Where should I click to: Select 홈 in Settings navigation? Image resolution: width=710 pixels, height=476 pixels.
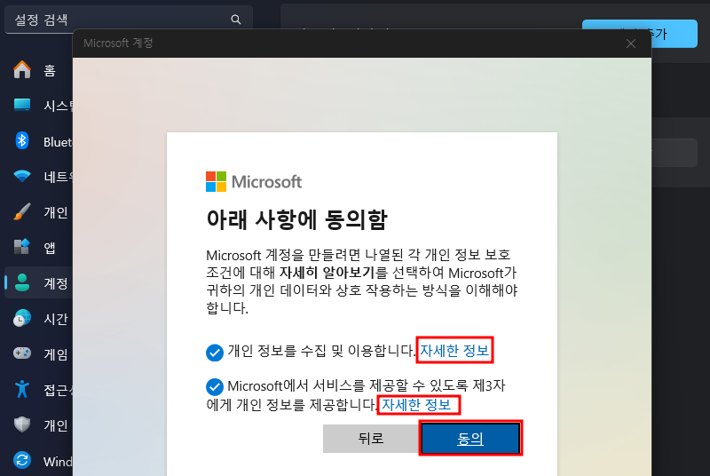click(x=50, y=70)
